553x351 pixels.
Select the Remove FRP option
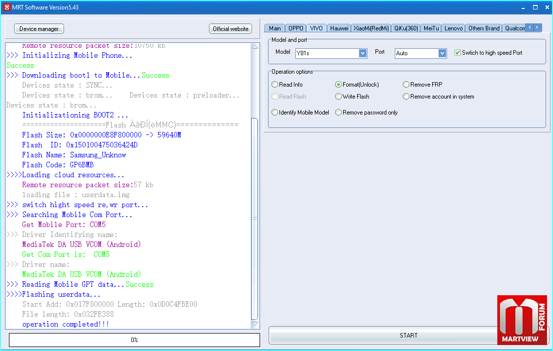pyautogui.click(x=422, y=85)
